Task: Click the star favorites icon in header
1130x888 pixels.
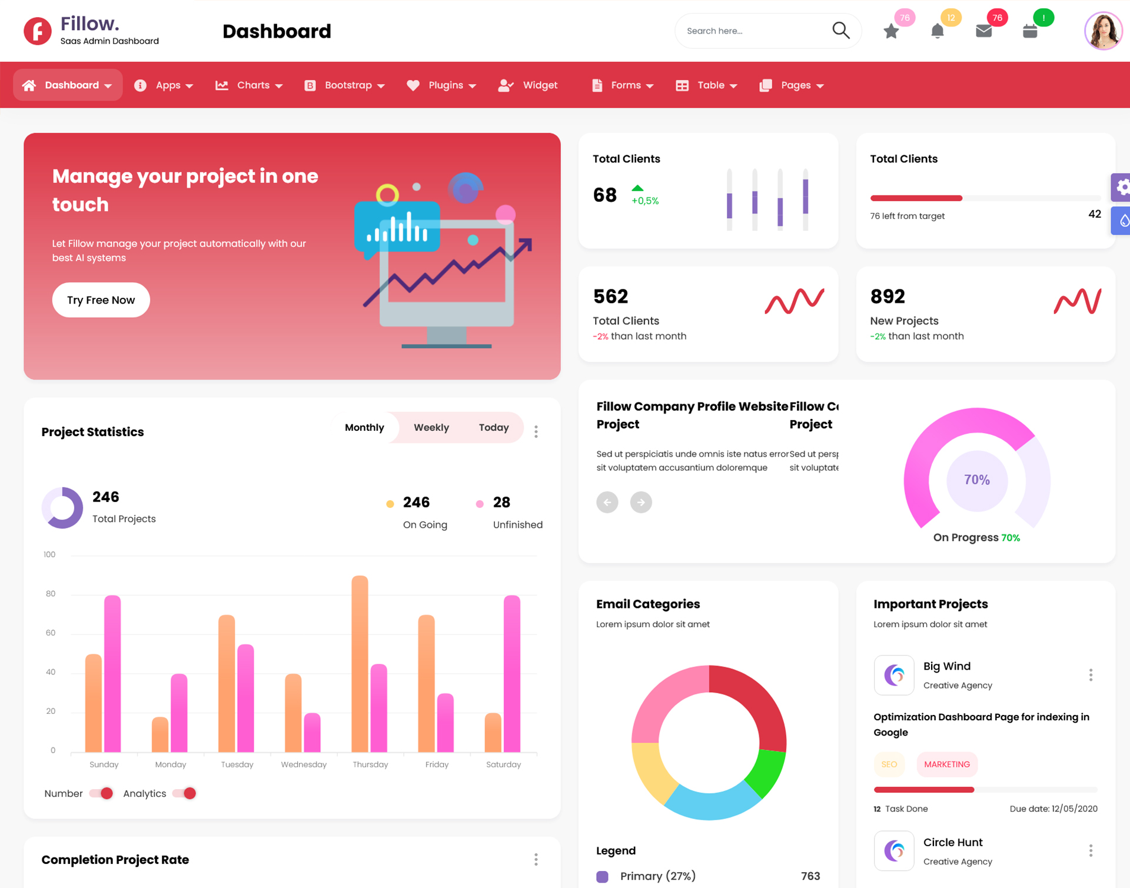Action: point(891,31)
